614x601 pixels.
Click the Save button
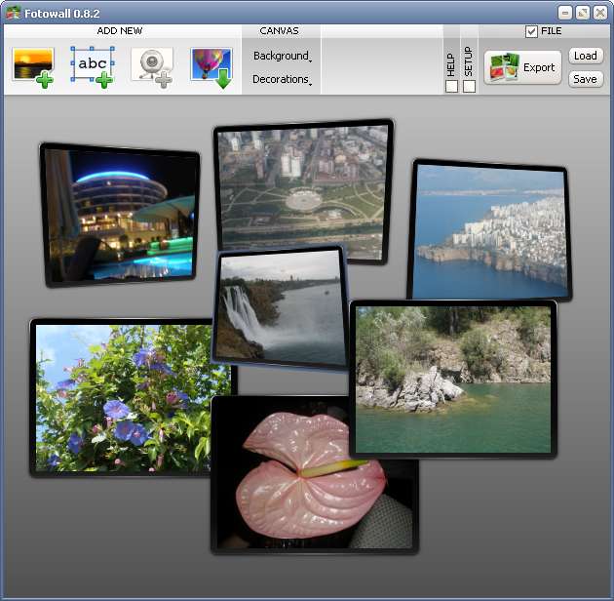click(586, 79)
